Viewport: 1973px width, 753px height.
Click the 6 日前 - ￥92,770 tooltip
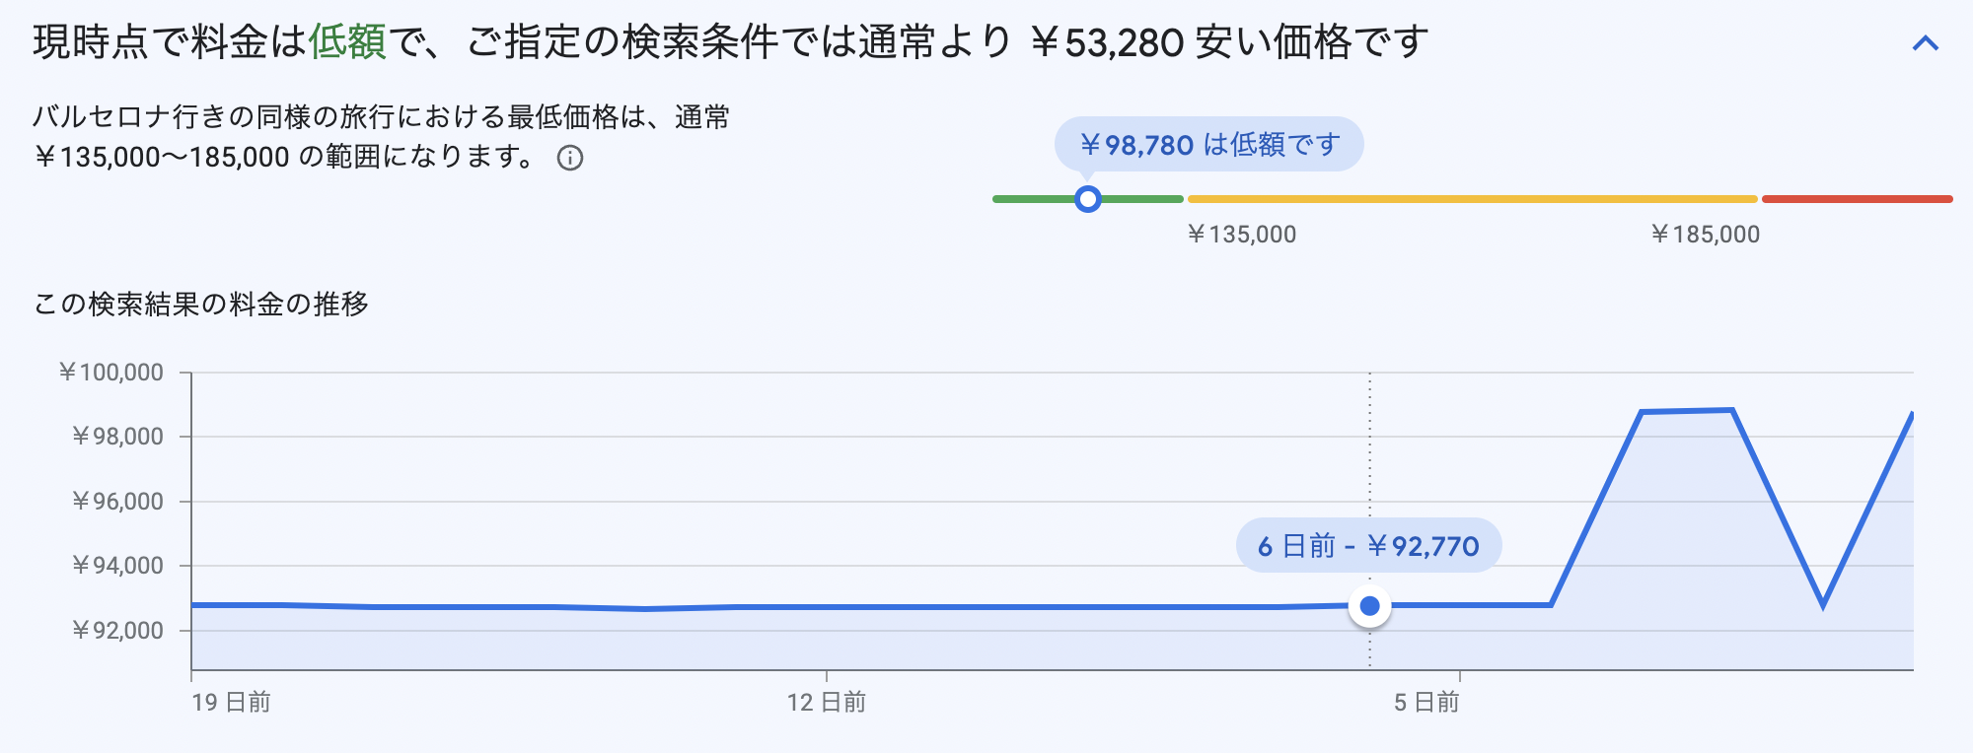coord(1368,545)
